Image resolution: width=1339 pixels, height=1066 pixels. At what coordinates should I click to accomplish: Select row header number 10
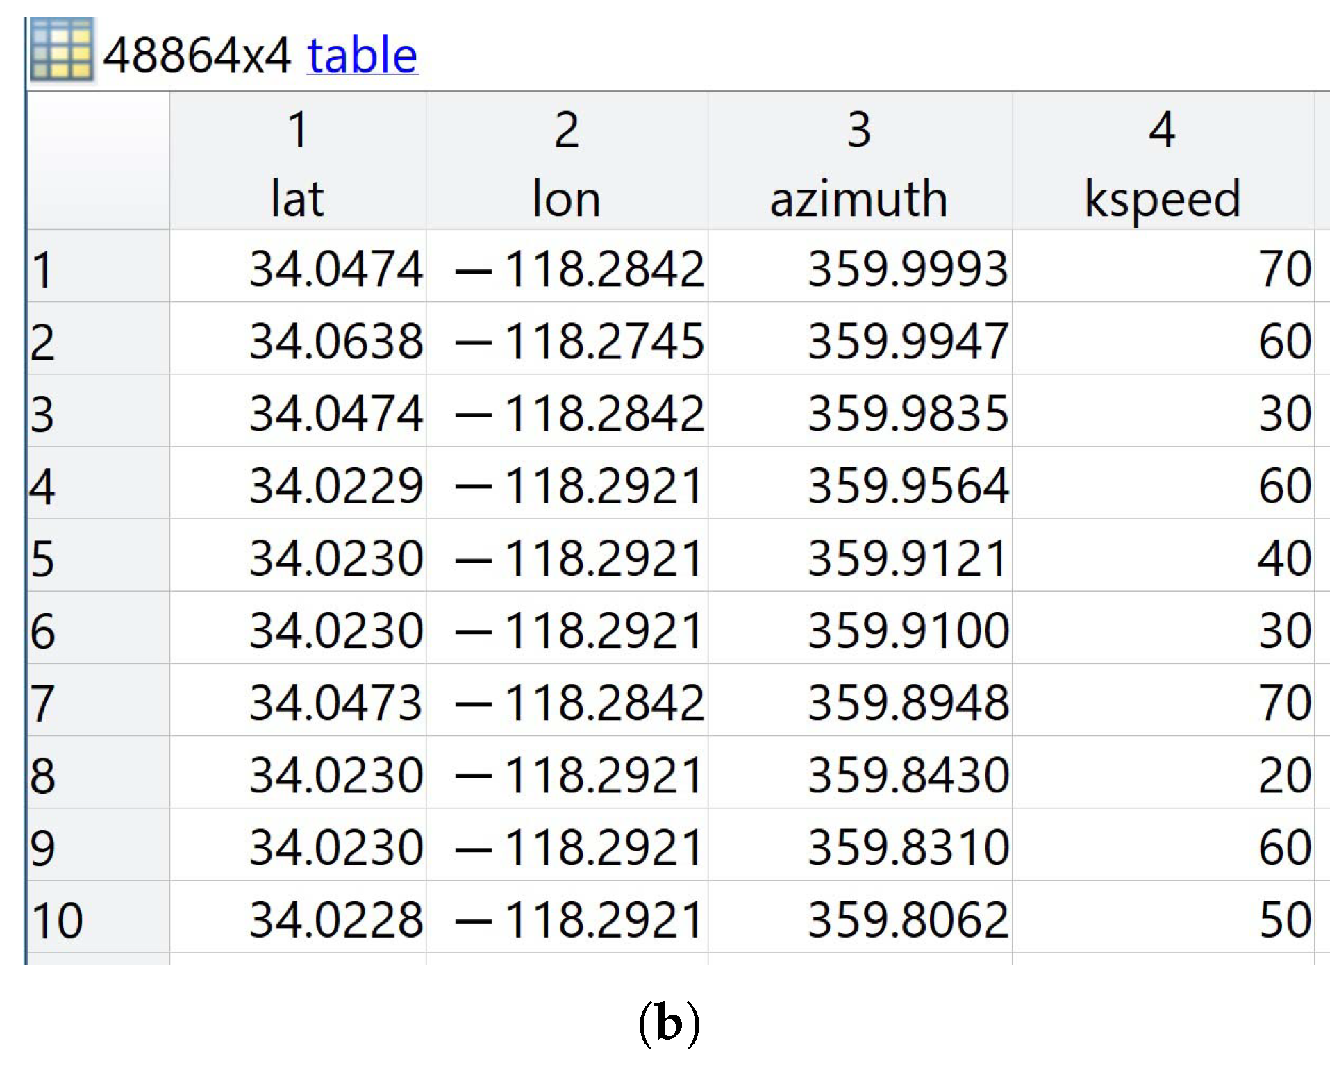tap(97, 919)
